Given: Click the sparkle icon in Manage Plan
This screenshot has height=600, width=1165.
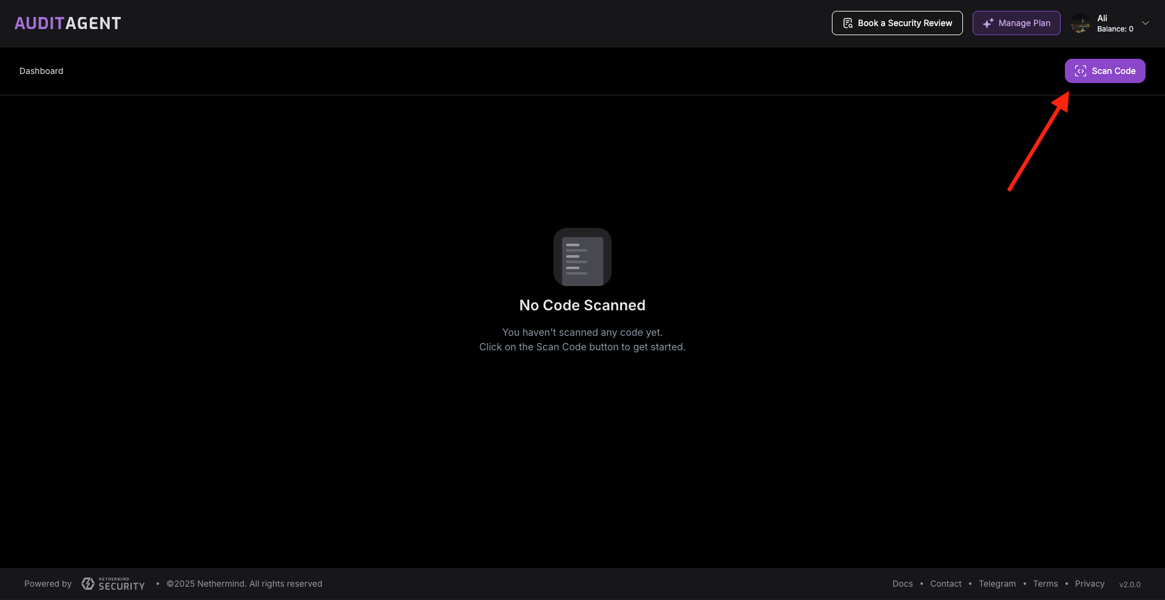Looking at the screenshot, I should pos(988,23).
